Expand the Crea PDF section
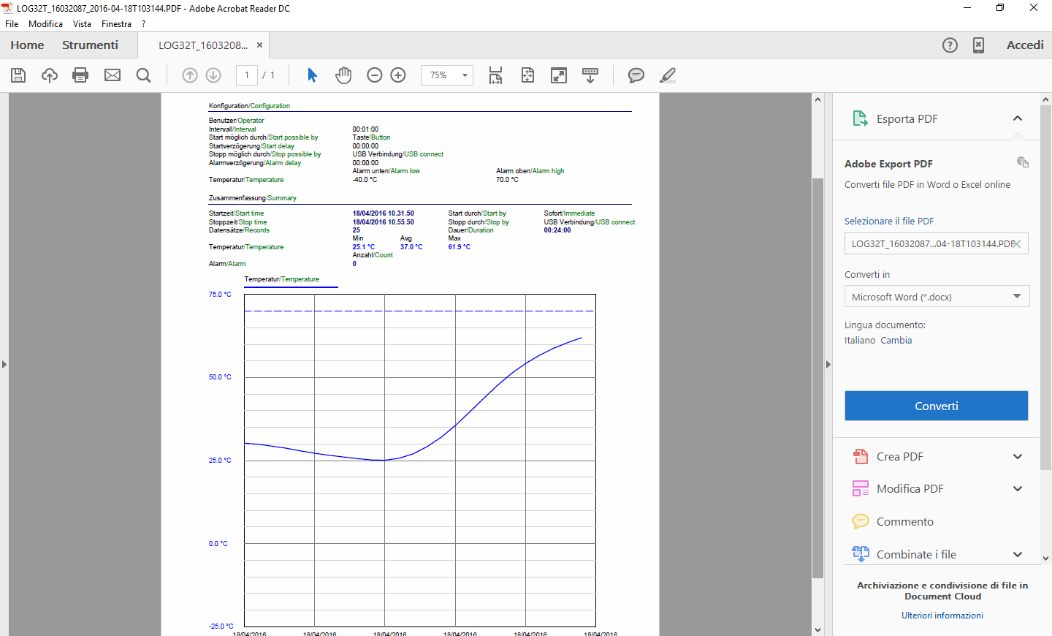The width and height of the screenshot is (1052, 636). 1017,457
